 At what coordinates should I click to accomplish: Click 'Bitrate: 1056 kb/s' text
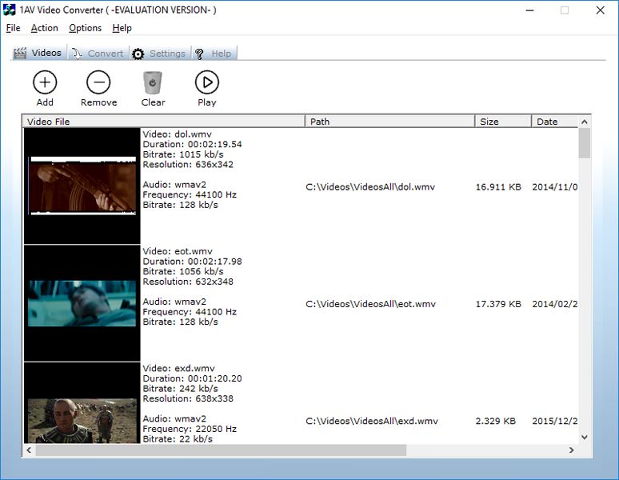(183, 271)
